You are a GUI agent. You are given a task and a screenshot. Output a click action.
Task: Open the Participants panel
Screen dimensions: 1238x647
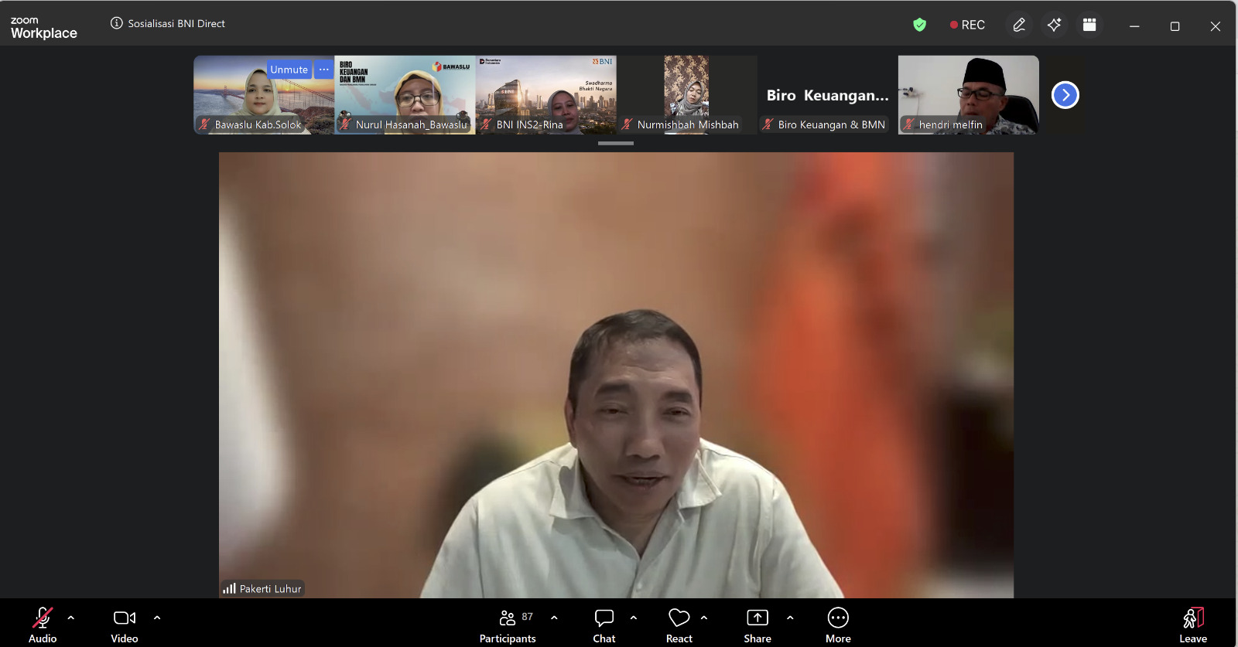[508, 625]
